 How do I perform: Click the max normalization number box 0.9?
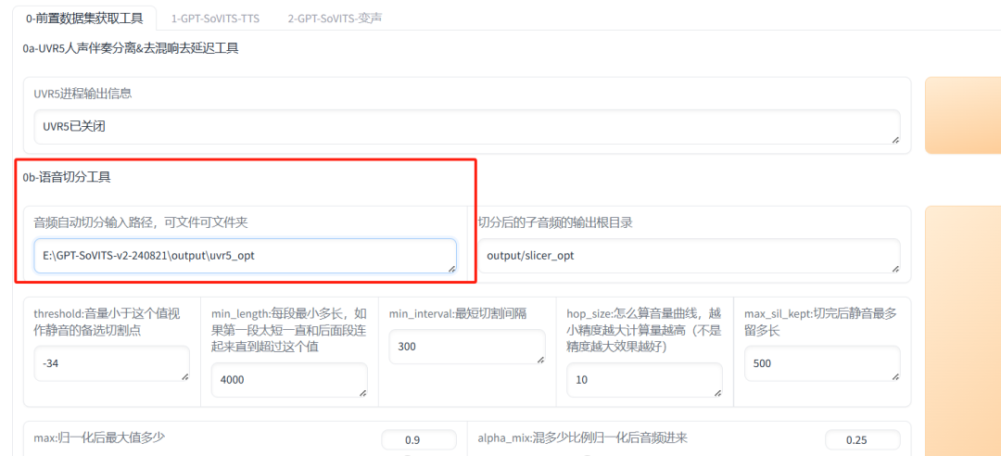pyautogui.click(x=419, y=440)
